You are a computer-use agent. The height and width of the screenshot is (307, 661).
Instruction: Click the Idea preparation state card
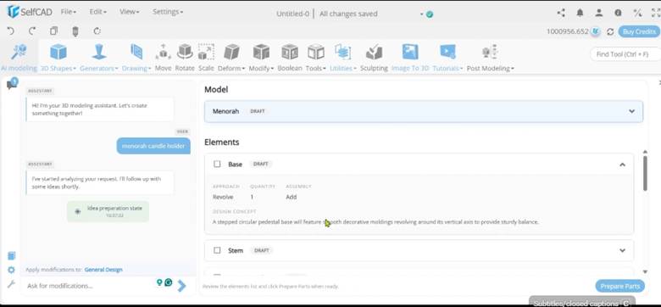[108, 211]
